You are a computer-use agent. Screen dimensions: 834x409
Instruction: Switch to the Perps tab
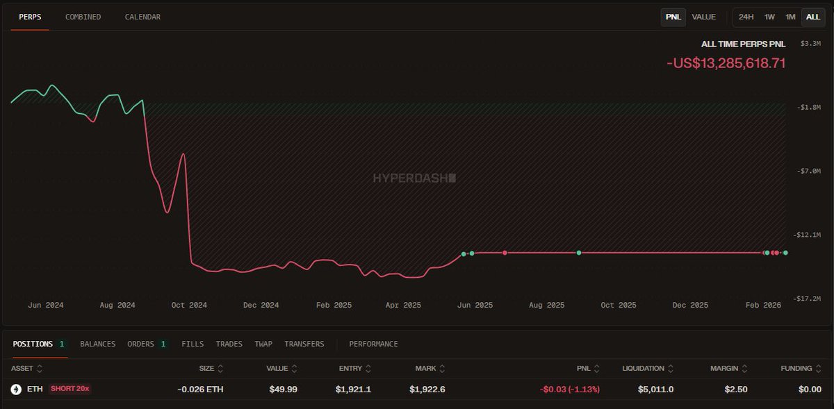coord(30,17)
